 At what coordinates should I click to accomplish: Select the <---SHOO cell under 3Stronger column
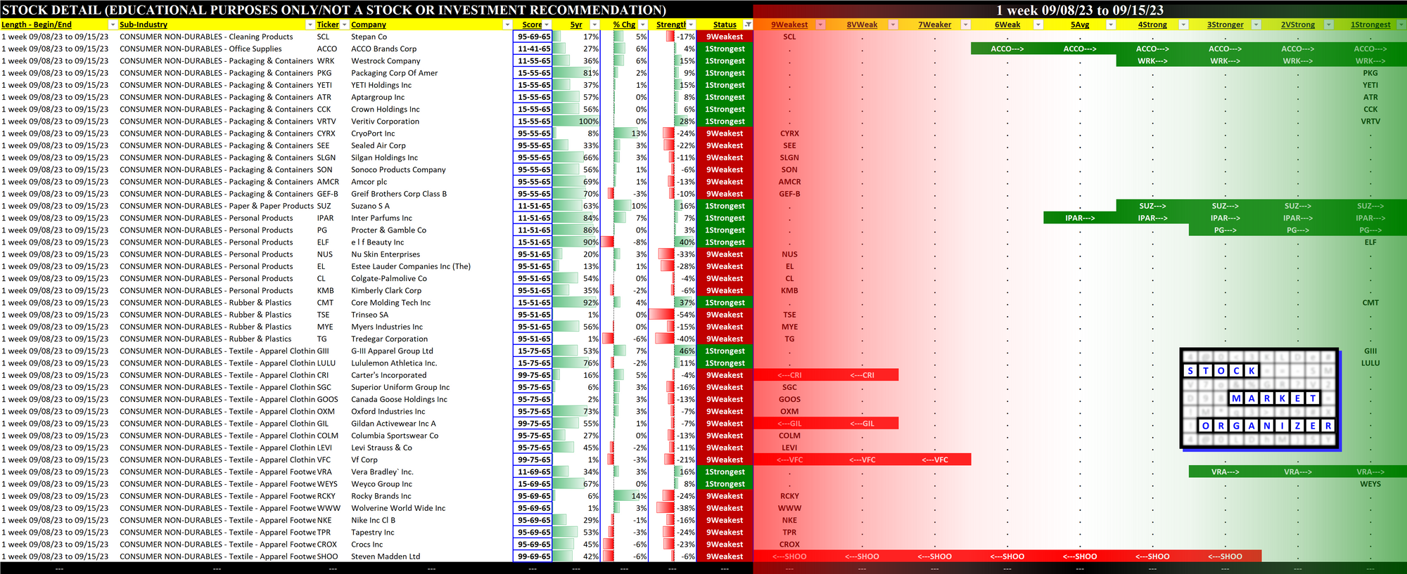point(1225,556)
